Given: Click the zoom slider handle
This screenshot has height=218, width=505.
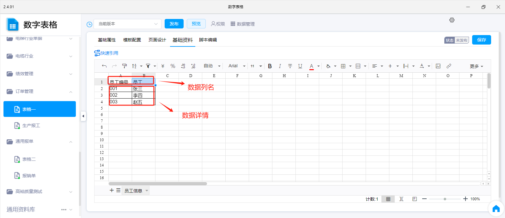Looking at the screenshot, I should pos(445,199).
